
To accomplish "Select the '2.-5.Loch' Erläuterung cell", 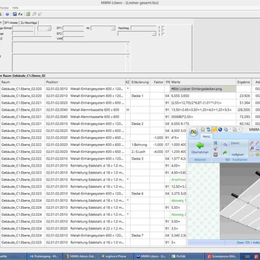I will point(140,151).
